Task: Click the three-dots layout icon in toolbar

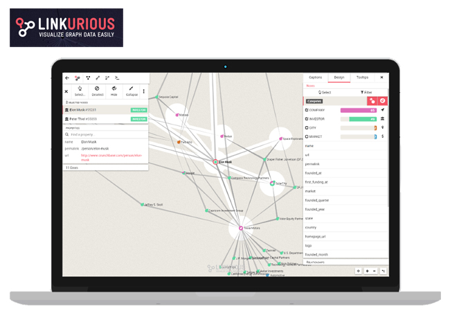Action: [88, 78]
